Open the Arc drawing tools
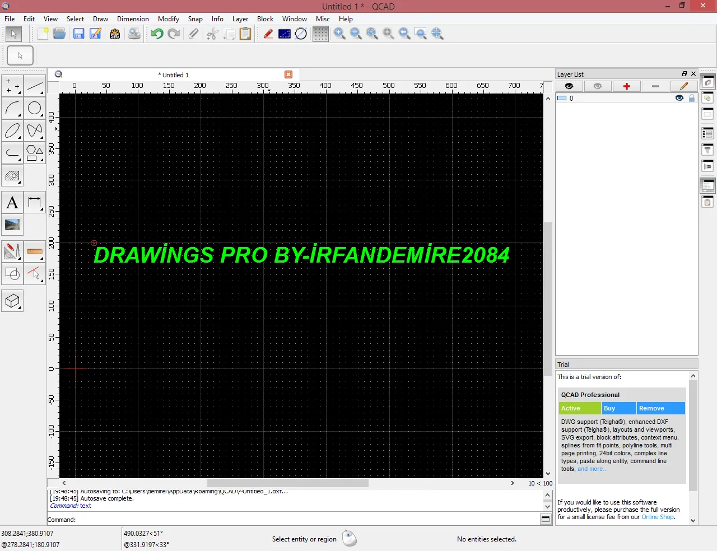 point(12,108)
